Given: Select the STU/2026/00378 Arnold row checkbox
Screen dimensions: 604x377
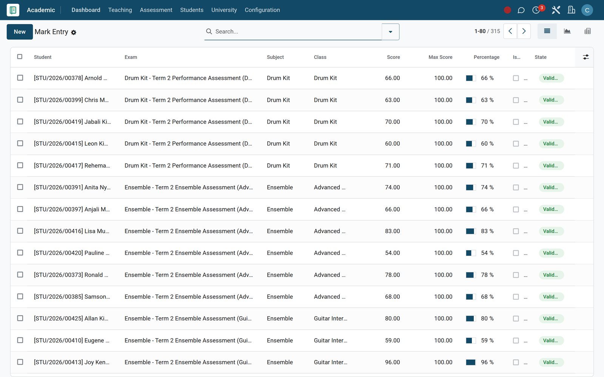Looking at the screenshot, I should click(x=20, y=78).
